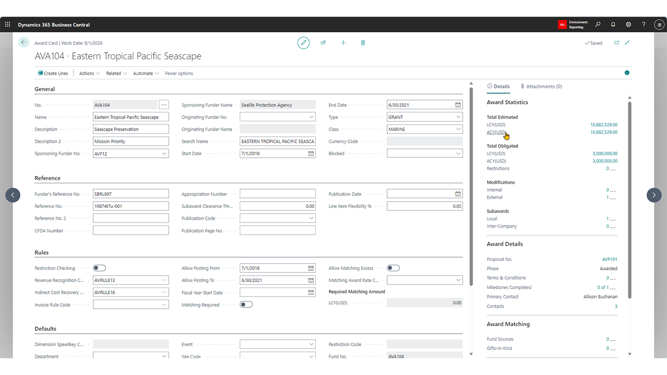This screenshot has width=667, height=375.
Task: Enable the Matching Required toggle
Action: (246, 305)
